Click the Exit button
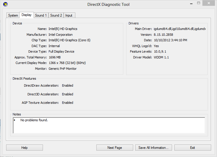This screenshot has height=157, width=217. (193, 148)
